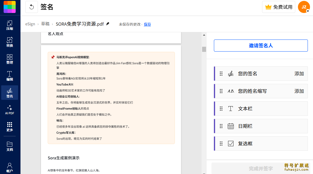Click the text 名人观点
Screen dimensions: 313x174
pyautogui.click(x=55, y=34)
